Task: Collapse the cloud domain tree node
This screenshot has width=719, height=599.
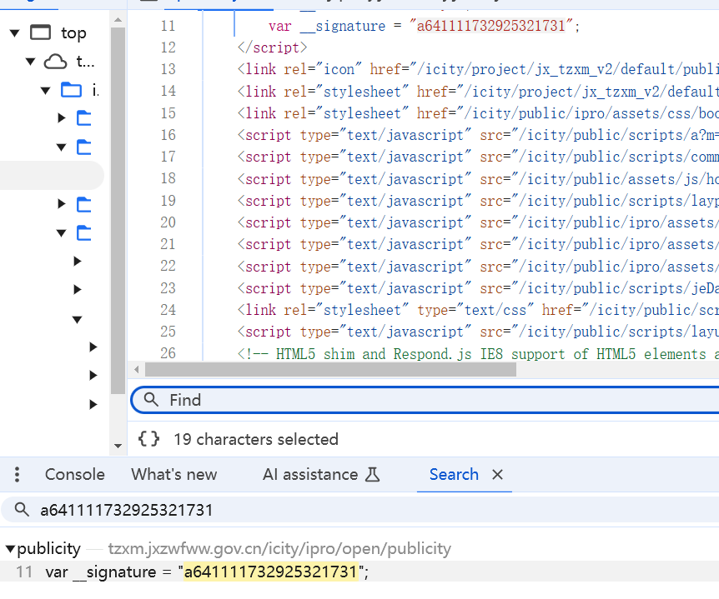Action: pyautogui.click(x=31, y=61)
